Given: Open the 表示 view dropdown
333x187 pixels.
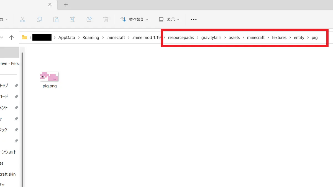Looking at the screenshot, I should 169,19.
